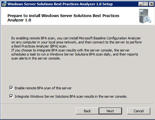The height and width of the screenshot is (120, 155).
Task: Minimize the Setup window
Action: tap(141, 4)
